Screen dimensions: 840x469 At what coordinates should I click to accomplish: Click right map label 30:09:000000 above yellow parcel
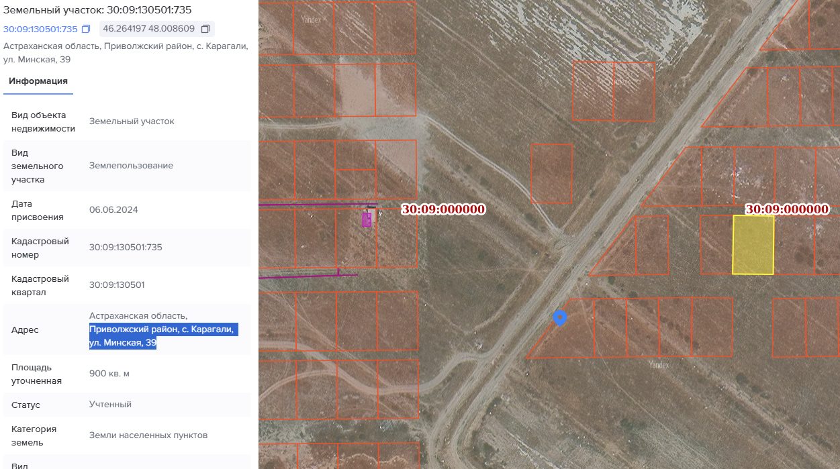787,209
